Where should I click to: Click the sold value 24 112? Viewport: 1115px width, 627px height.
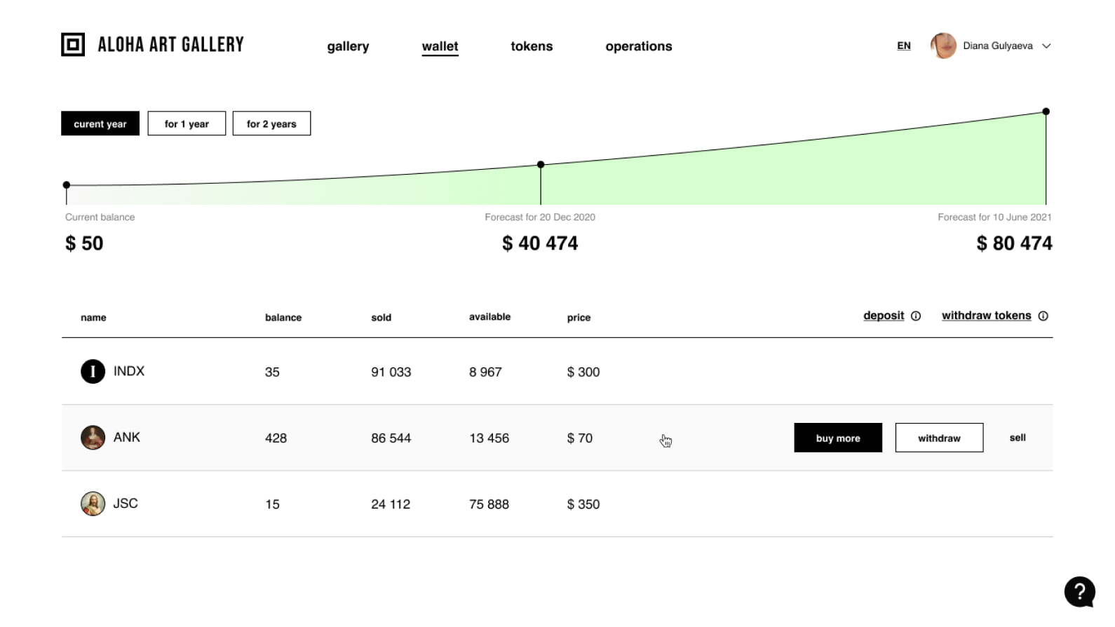[x=391, y=504]
